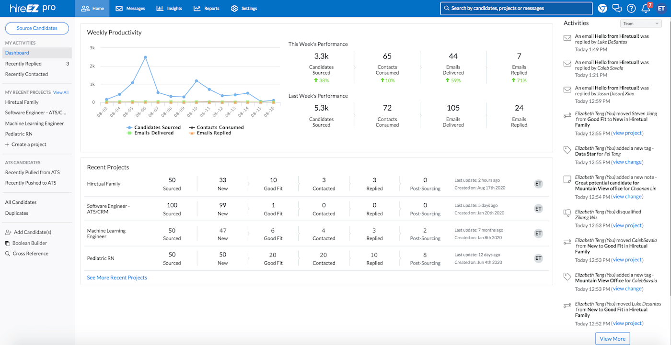Click the ET avatar in Hiretual Family row

(x=538, y=184)
